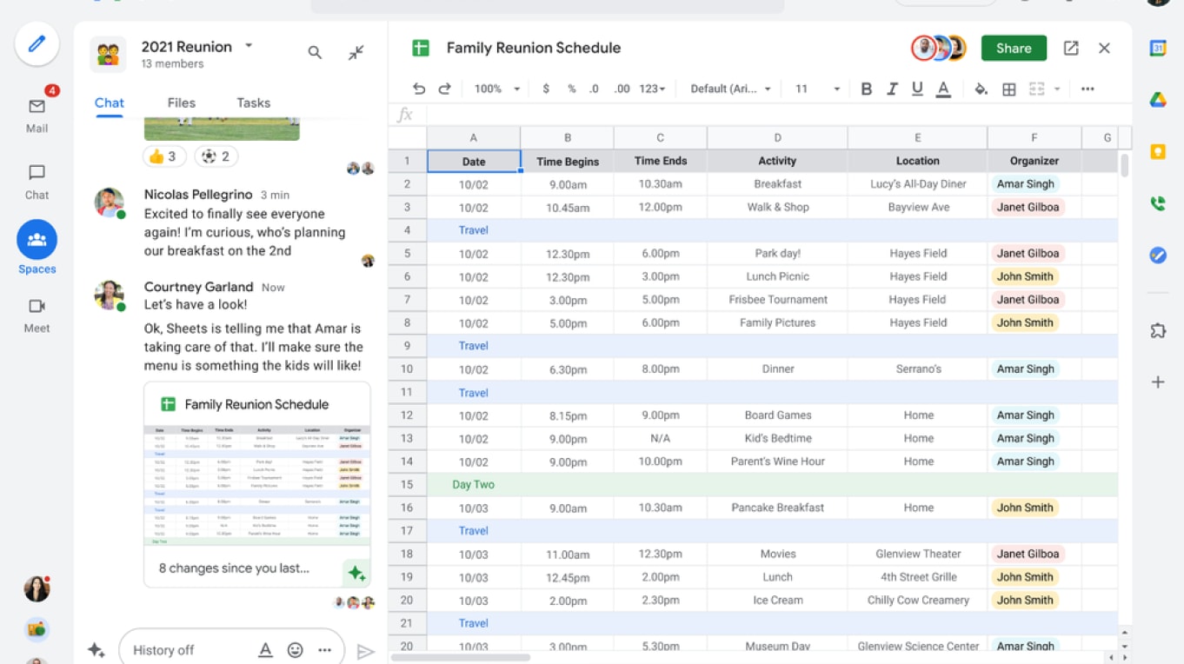1184x664 pixels.
Task: Switch to the Files tab
Action: 181,103
